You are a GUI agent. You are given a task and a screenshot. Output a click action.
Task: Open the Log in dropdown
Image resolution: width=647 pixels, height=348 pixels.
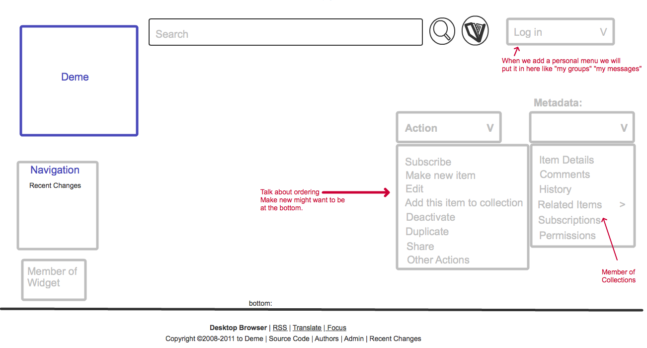560,32
